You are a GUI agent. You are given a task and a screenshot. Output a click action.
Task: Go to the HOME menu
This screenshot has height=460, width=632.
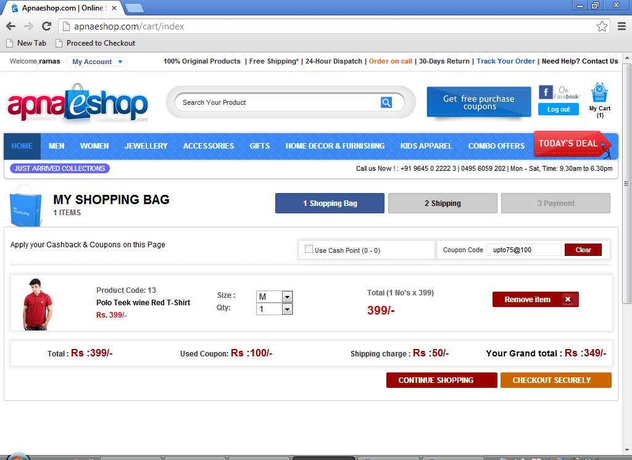[x=22, y=146]
